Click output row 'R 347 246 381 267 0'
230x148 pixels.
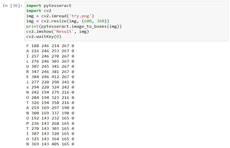(x=50, y=72)
